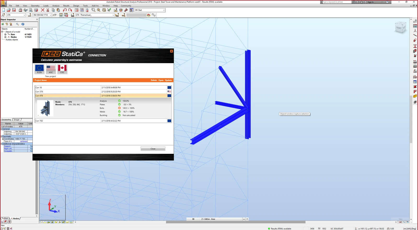Click the US flag icon on Con 378 row
Viewport: 418px width, 230px height.
point(169,92)
